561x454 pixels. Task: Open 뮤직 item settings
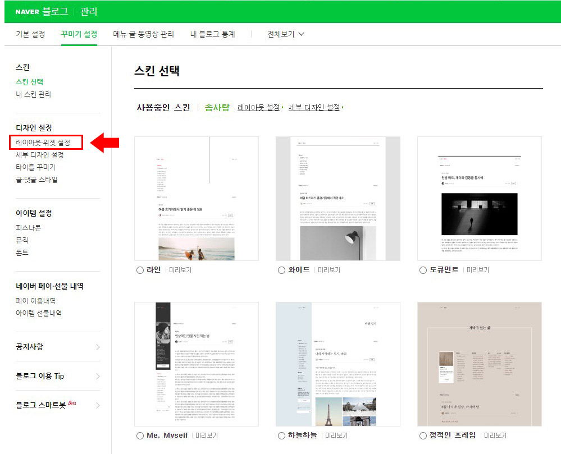(22, 240)
